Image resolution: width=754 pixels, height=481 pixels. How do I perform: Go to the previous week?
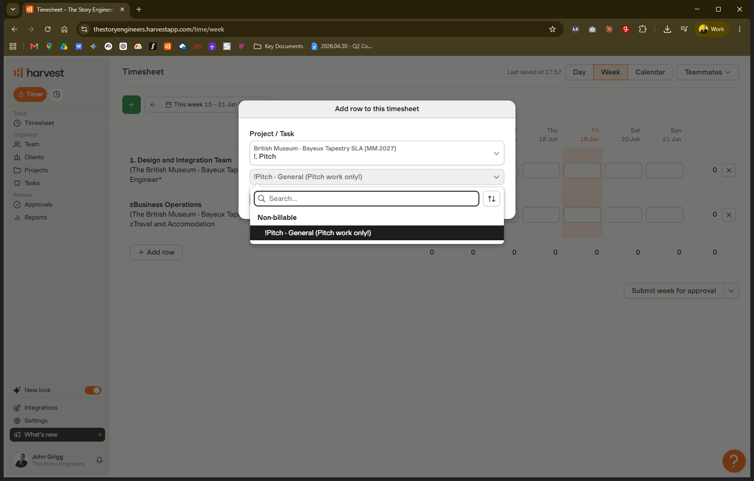click(x=153, y=105)
